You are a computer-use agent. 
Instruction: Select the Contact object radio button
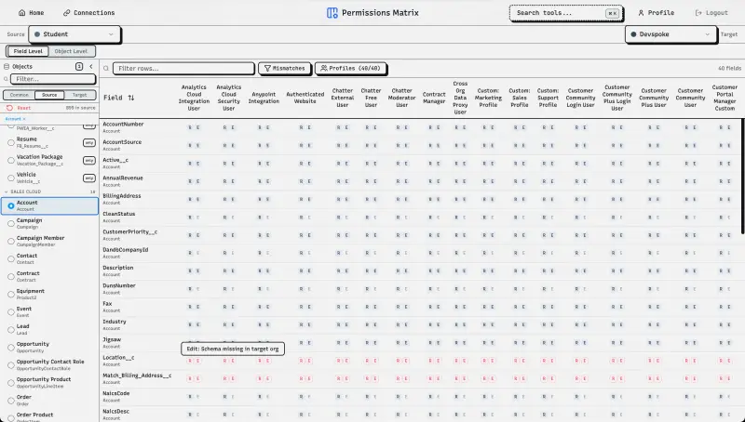pos(11,258)
